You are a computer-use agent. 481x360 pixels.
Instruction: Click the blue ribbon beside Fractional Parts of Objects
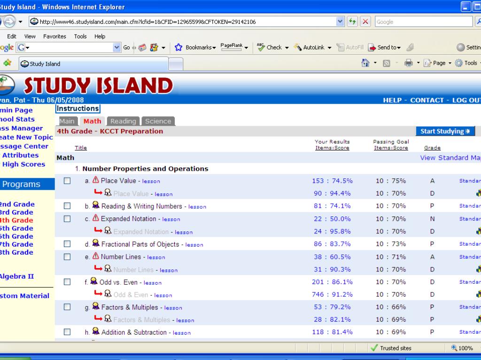click(96, 243)
